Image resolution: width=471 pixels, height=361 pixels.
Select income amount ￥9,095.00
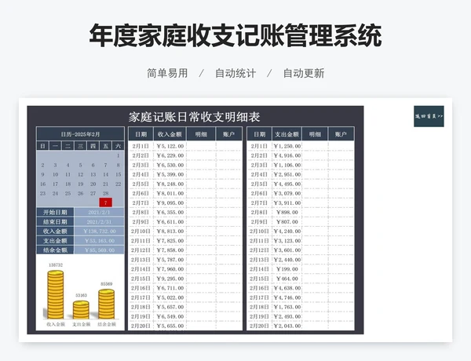pos(170,202)
